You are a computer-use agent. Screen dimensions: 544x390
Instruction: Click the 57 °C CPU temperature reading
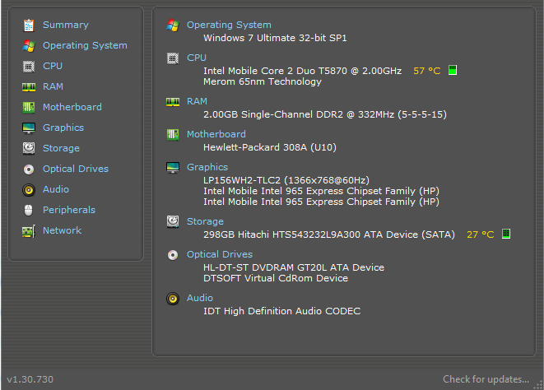[x=427, y=70]
